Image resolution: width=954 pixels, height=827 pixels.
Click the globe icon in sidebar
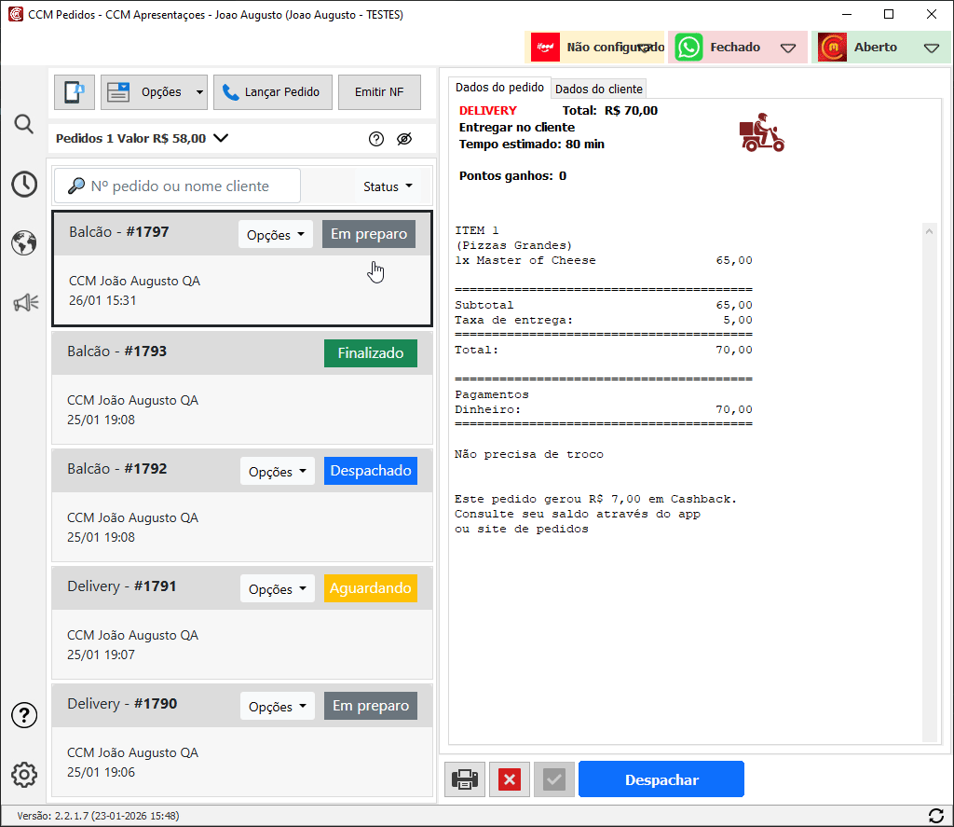coord(24,243)
